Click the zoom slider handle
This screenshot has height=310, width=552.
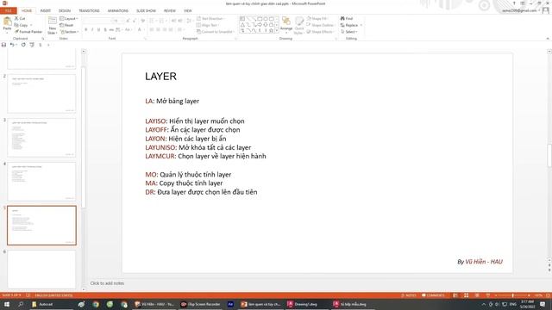[513, 295]
